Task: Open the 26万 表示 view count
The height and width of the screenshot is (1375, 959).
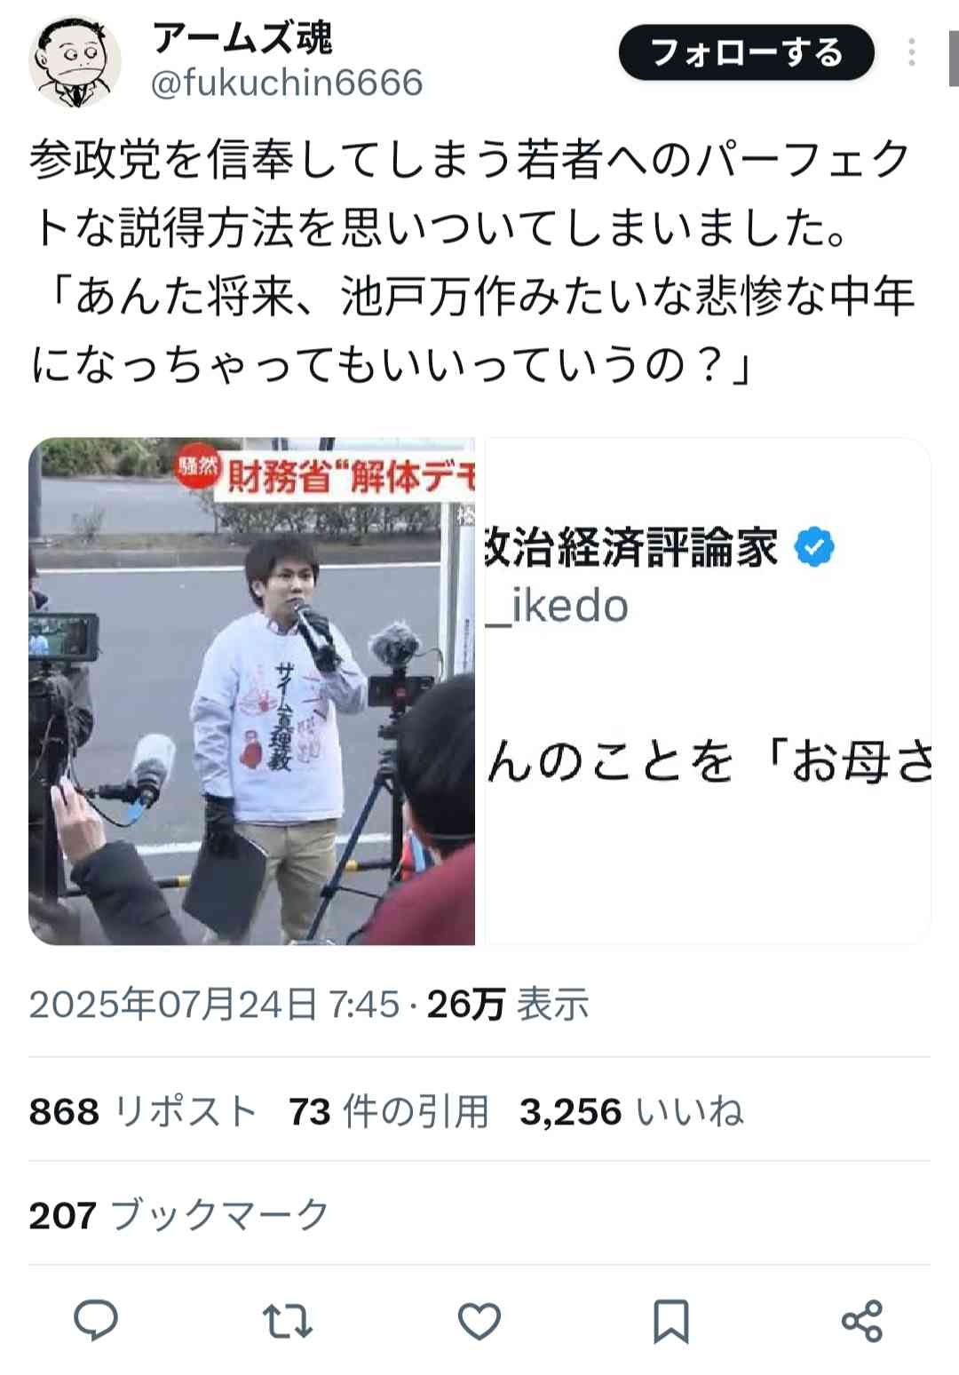Action: coord(508,1005)
